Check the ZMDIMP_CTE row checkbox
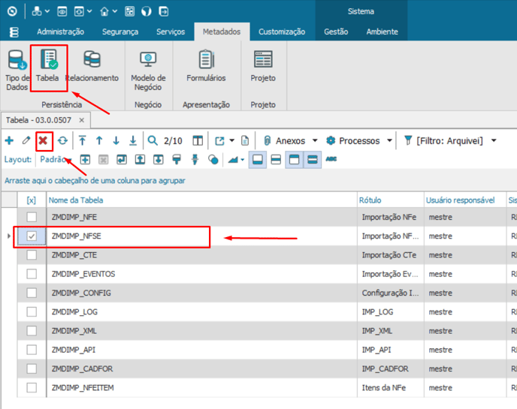This screenshot has width=517, height=409. click(32, 255)
